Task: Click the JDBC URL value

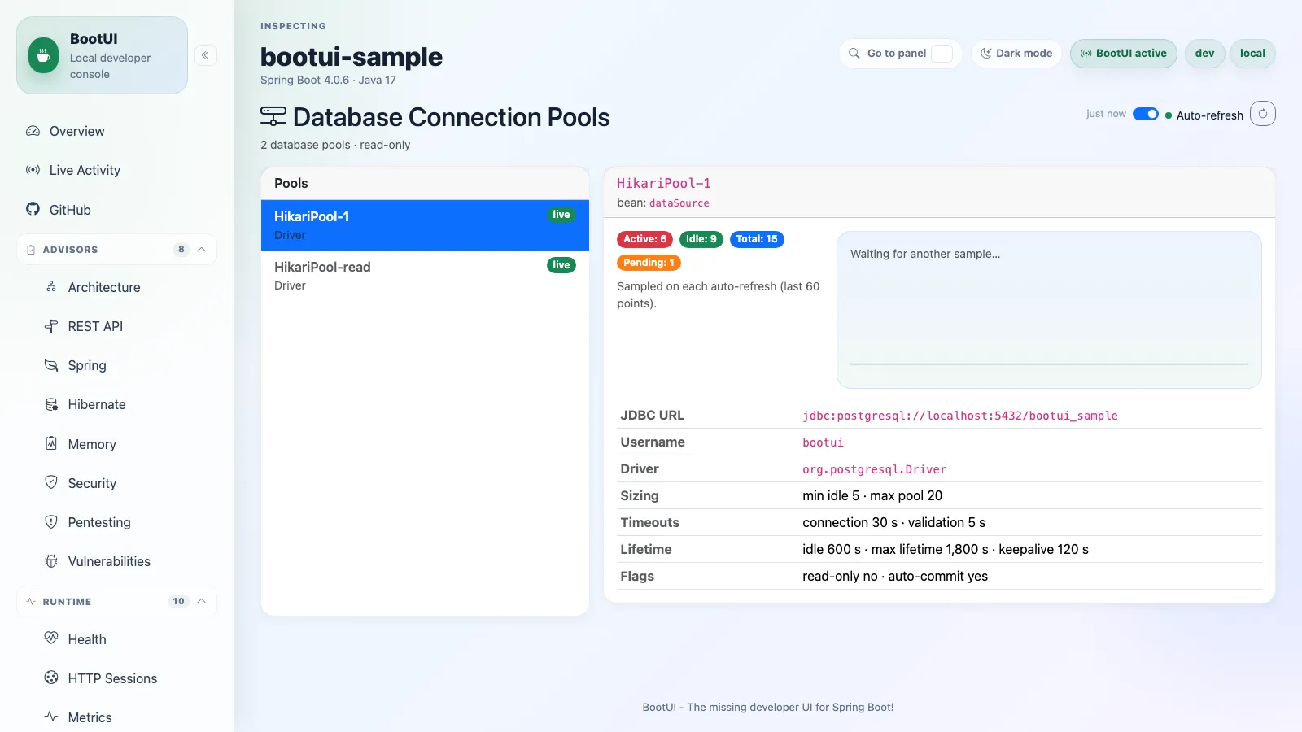Action: tap(960, 416)
